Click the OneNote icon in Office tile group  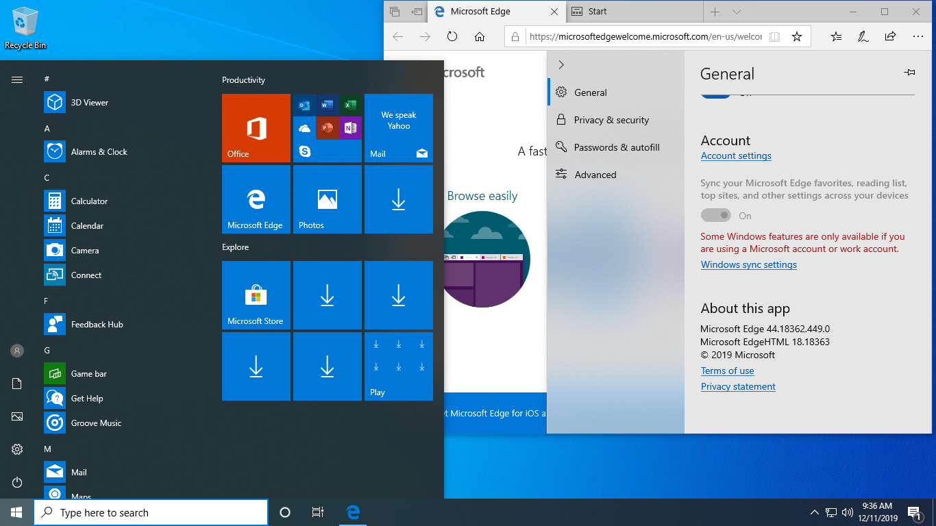[350, 128]
